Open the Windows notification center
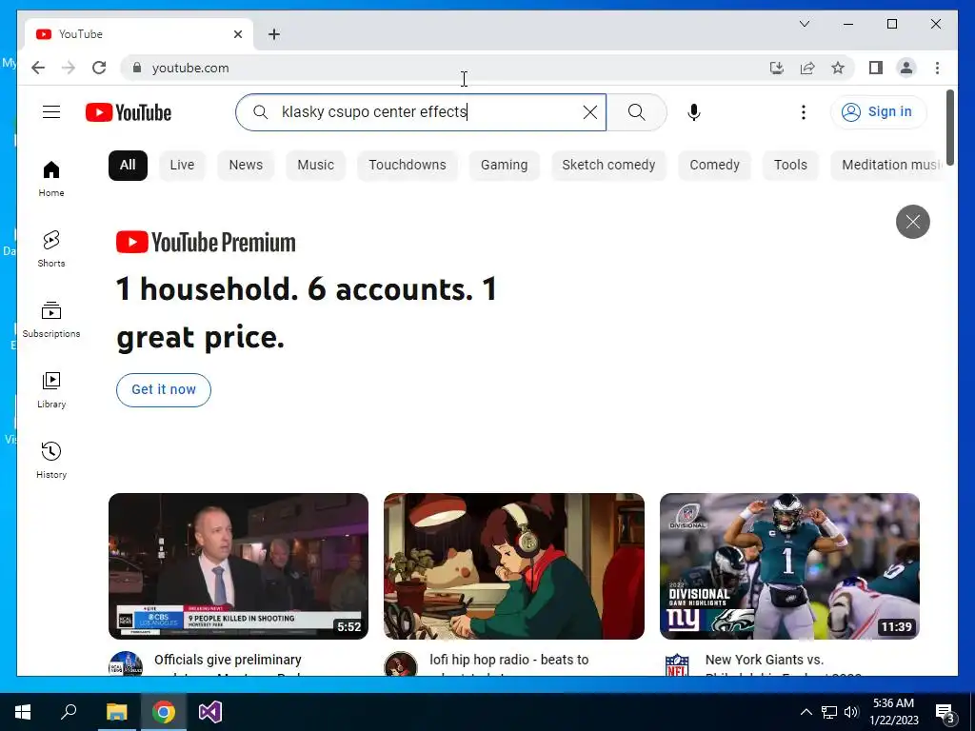The width and height of the screenshot is (975, 731). [x=945, y=712]
